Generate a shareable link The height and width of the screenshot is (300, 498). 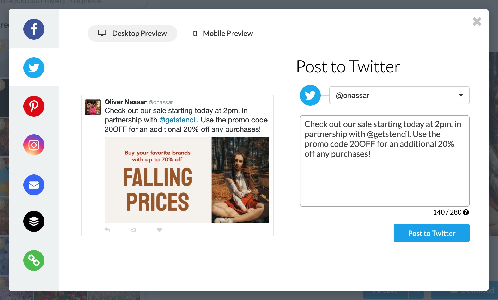click(34, 260)
